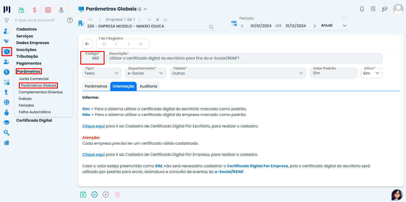The width and height of the screenshot is (406, 202).
Task: Open the handshake sidebar icon
Action: (6, 41)
